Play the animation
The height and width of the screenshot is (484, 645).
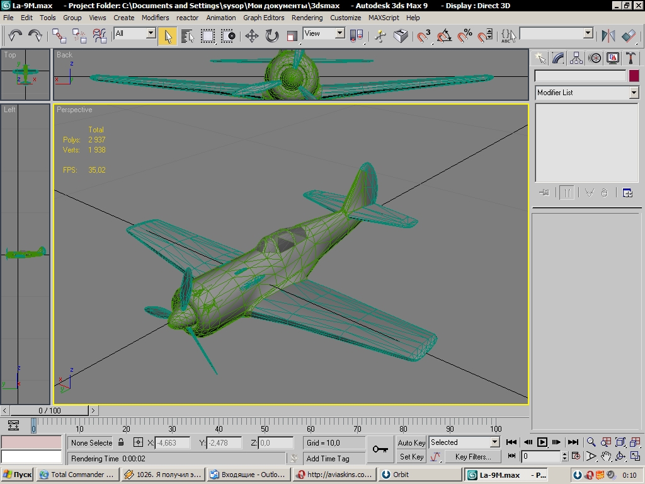coord(542,442)
